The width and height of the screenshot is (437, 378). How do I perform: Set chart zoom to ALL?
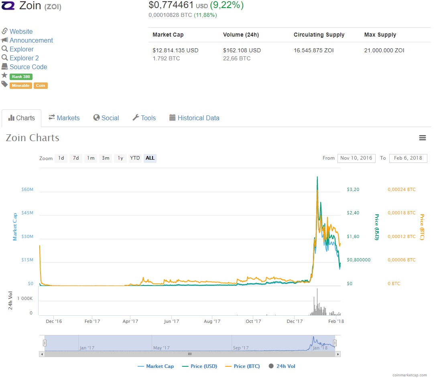[x=150, y=158]
